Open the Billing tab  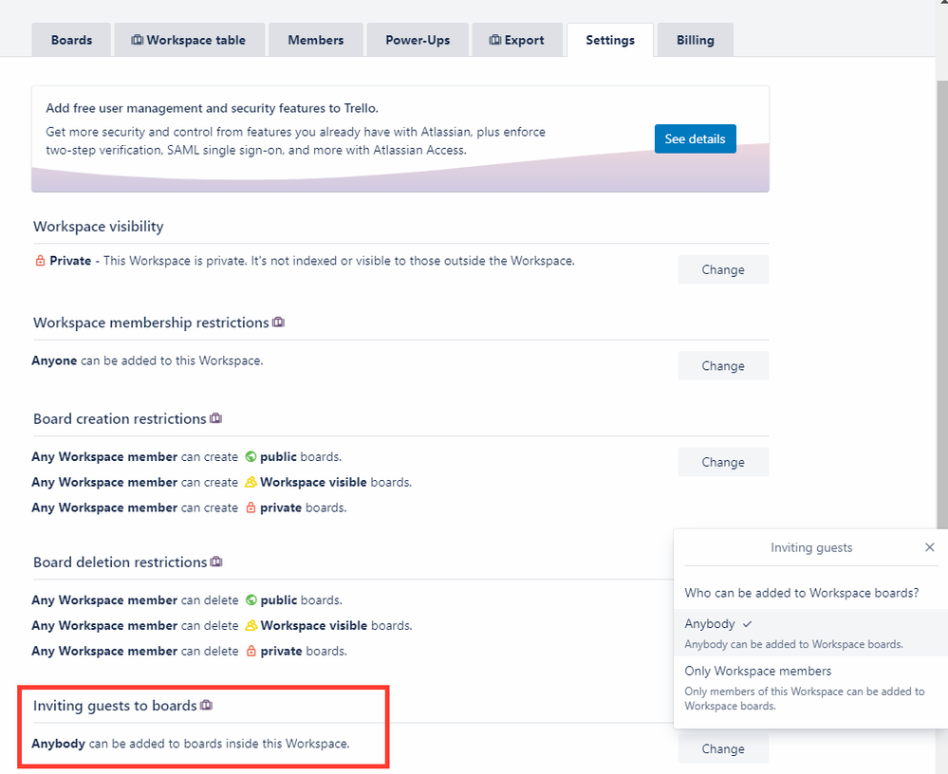pos(696,40)
